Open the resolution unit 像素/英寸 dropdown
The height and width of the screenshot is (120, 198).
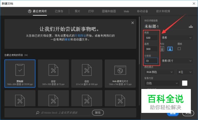177,61
